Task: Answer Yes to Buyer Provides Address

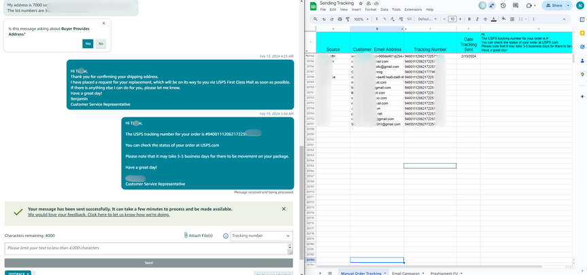Action: point(88,43)
